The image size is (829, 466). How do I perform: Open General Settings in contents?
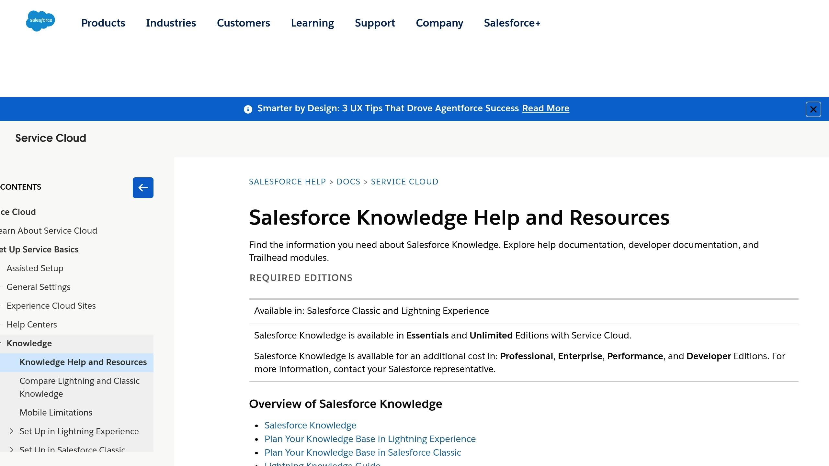click(x=39, y=287)
